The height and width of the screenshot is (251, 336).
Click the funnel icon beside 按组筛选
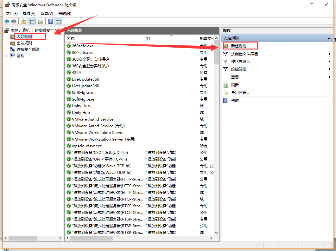pyautogui.click(x=225, y=69)
